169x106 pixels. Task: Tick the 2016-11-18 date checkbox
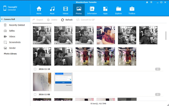(35, 69)
